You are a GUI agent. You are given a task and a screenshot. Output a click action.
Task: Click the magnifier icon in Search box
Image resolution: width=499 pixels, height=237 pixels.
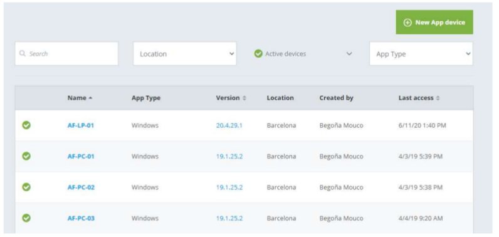click(23, 53)
